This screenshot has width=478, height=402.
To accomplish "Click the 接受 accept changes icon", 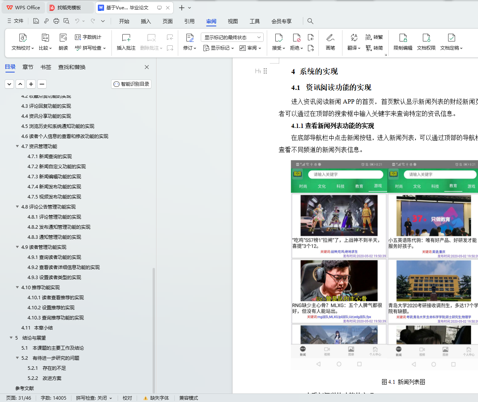I will tap(278, 38).
